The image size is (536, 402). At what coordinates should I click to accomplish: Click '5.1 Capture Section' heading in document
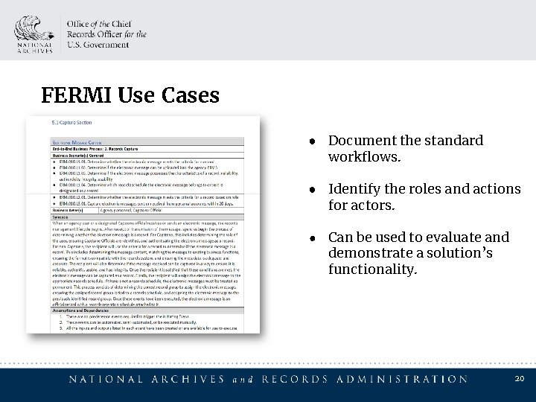point(71,122)
